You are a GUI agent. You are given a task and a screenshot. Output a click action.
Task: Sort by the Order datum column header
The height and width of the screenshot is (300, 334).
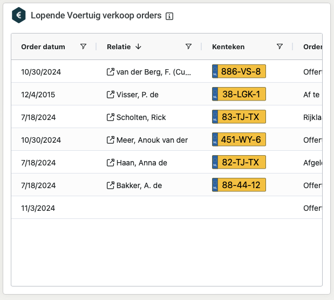point(43,46)
